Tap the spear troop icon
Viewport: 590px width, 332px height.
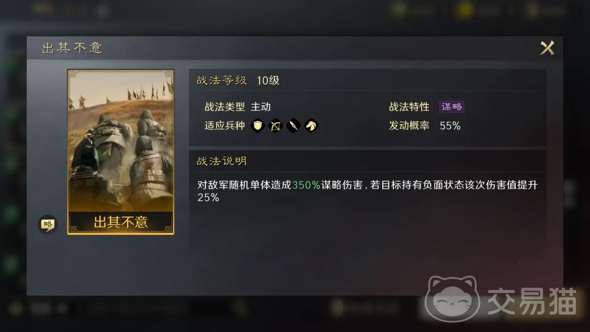tap(293, 125)
